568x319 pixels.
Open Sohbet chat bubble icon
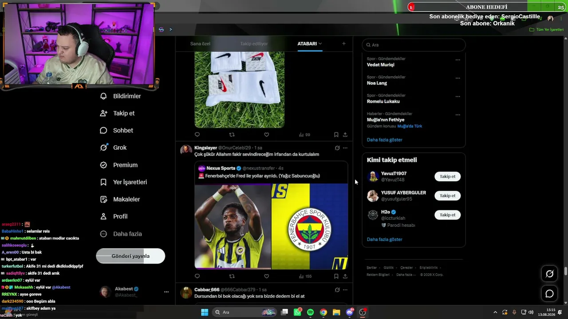[x=103, y=131]
